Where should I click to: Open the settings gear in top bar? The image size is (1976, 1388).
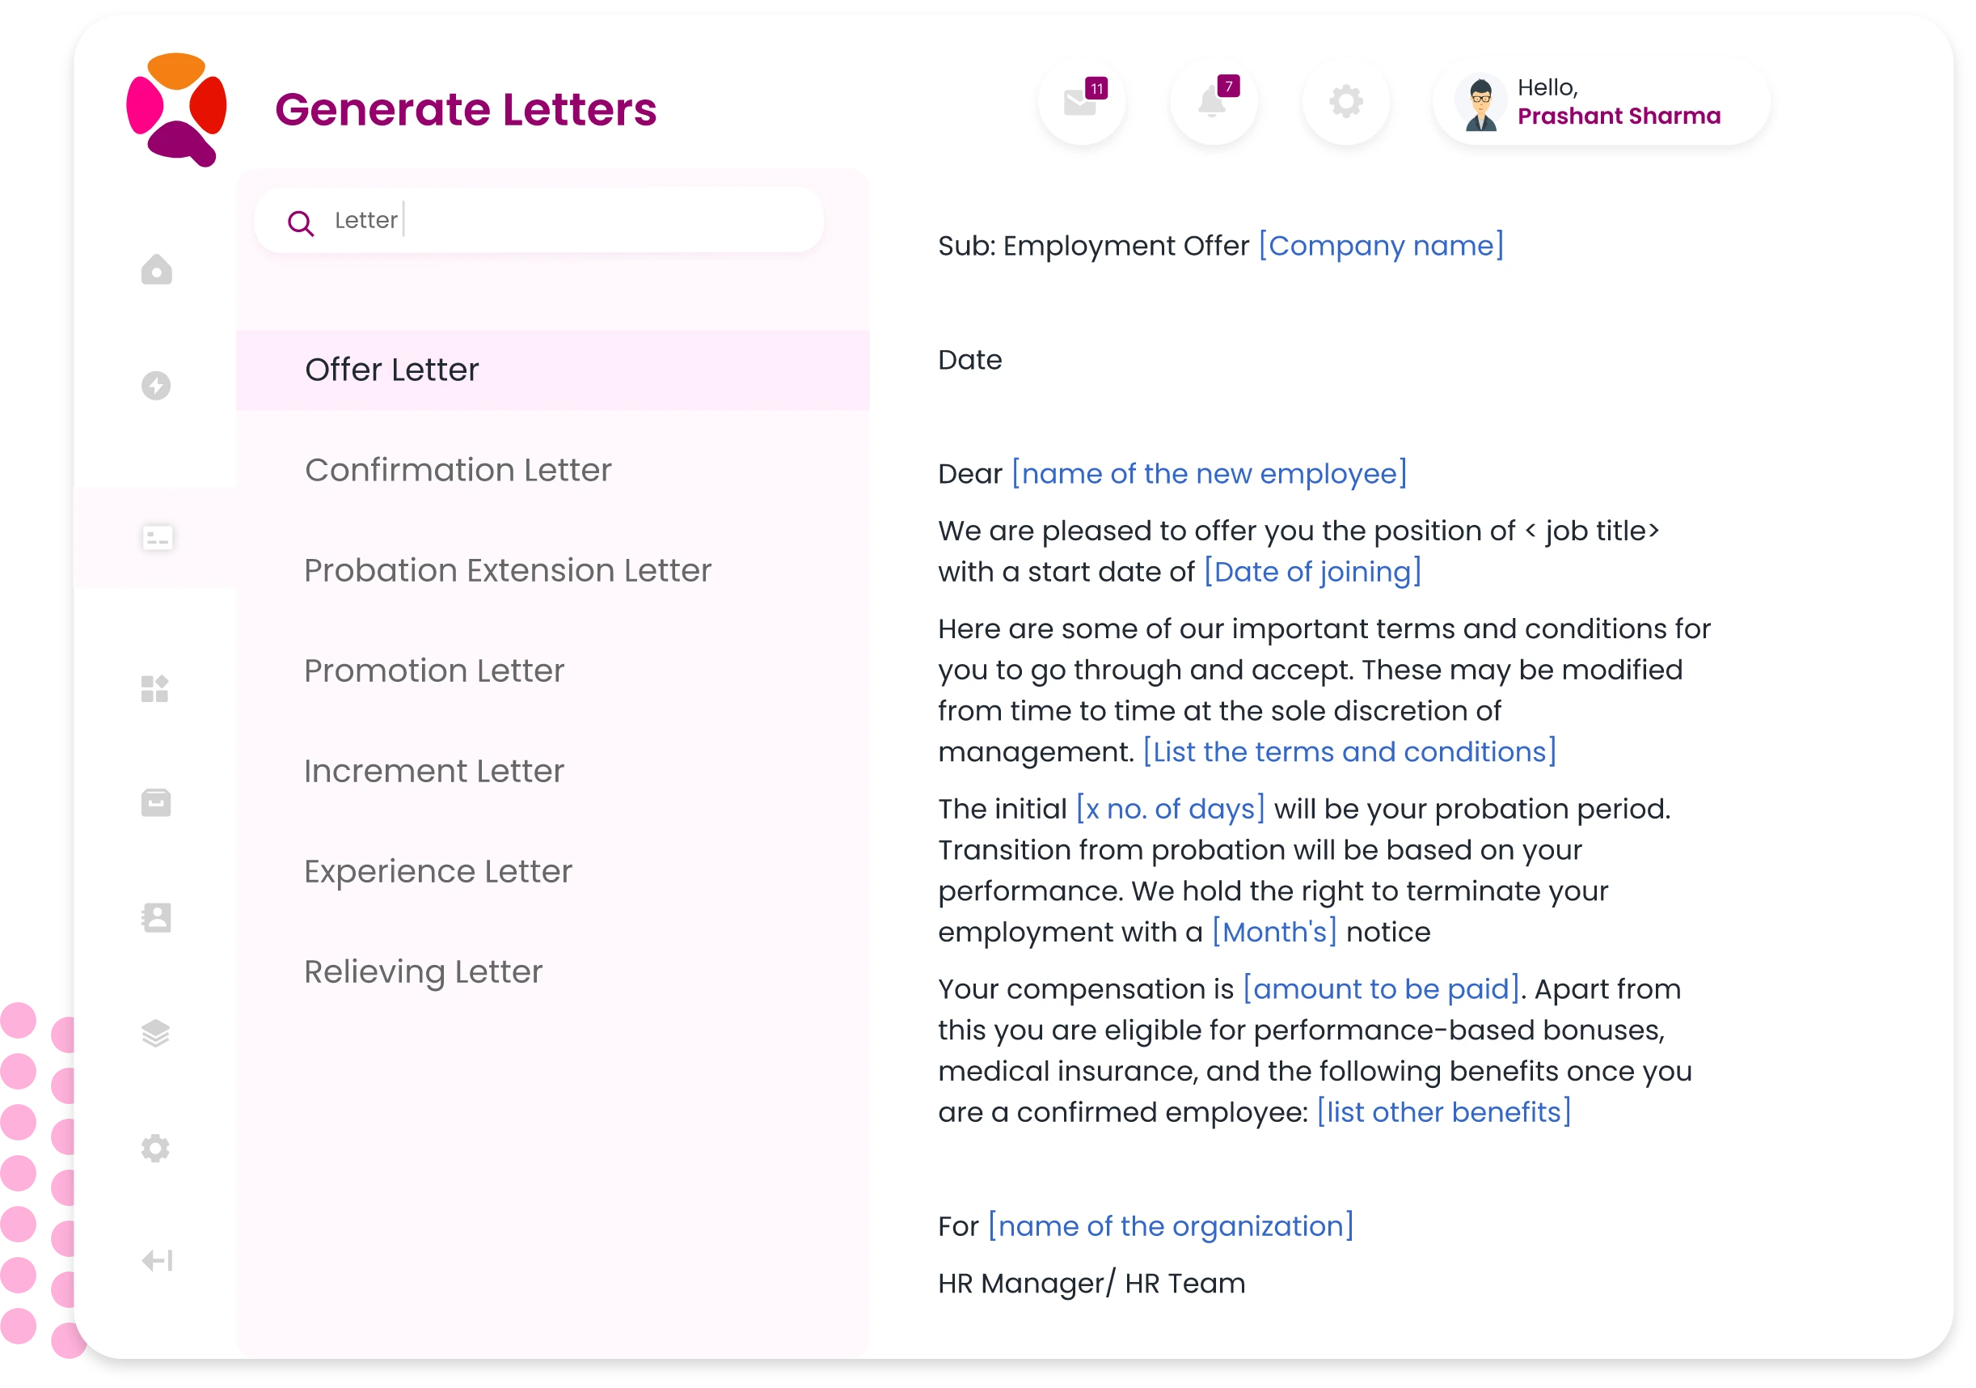pos(1345,102)
